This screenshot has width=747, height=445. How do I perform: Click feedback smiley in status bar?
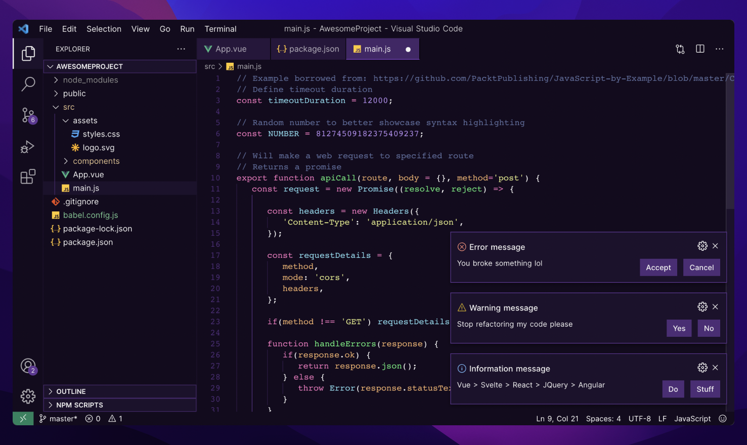[x=723, y=419]
